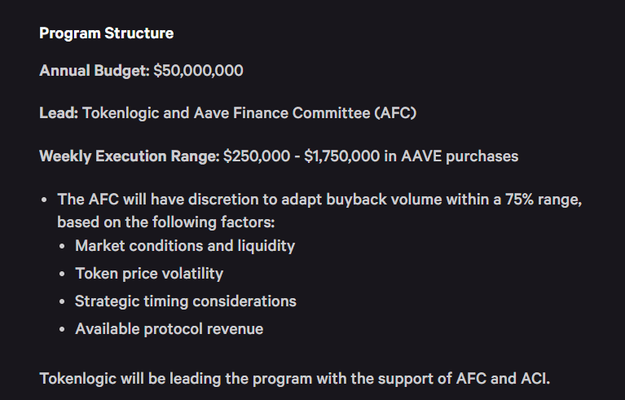Select the $50,000,000 budget amount
The width and height of the screenshot is (625, 400).
(198, 71)
